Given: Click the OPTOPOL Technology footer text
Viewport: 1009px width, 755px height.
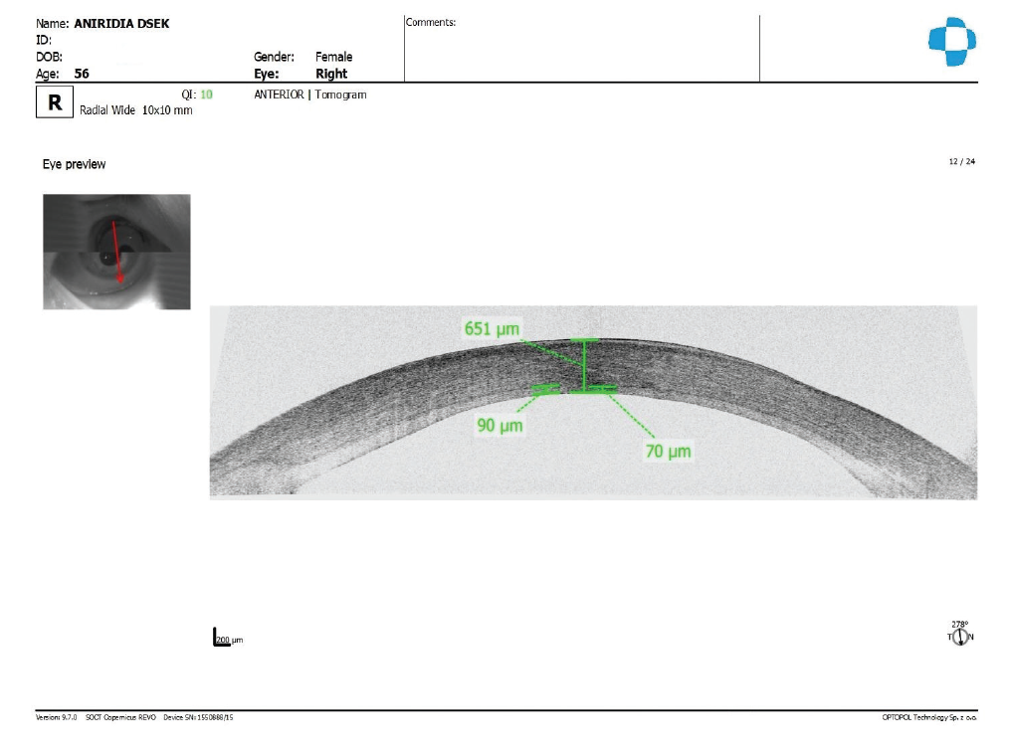Looking at the screenshot, I should click(929, 717).
